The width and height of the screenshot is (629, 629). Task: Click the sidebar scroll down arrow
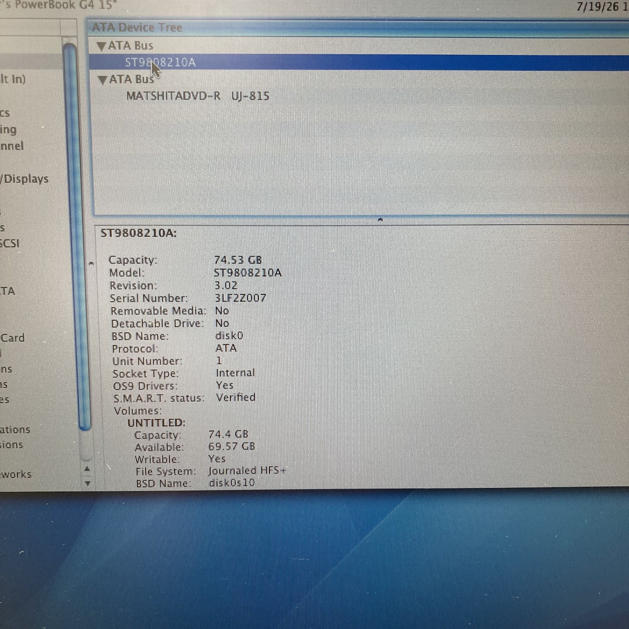click(88, 483)
